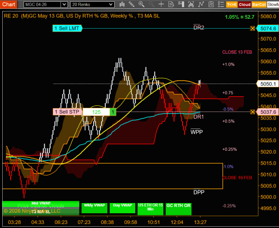Open the properties list icon
The image size is (279, 228).
221,4
